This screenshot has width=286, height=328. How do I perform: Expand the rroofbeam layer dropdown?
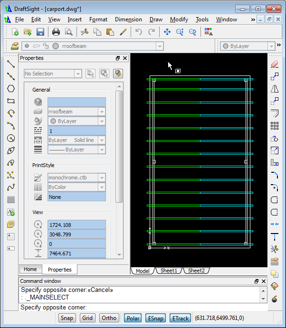pyautogui.click(x=160, y=46)
